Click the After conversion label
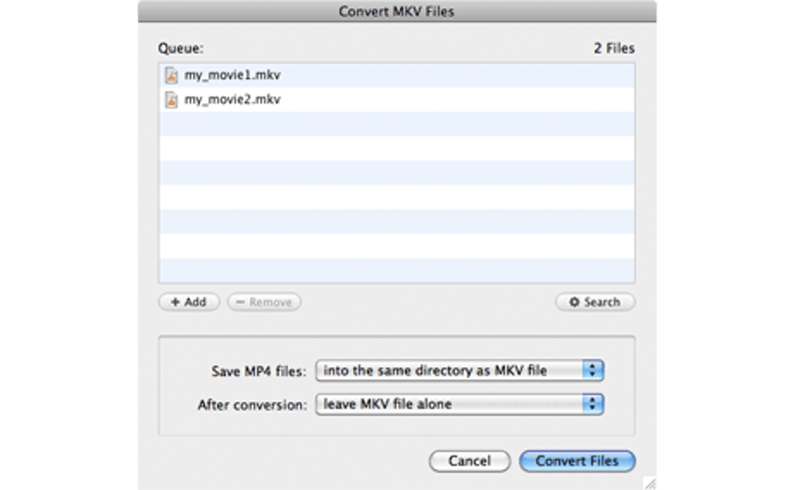Image resolution: width=793 pixels, height=490 pixels. tap(252, 405)
